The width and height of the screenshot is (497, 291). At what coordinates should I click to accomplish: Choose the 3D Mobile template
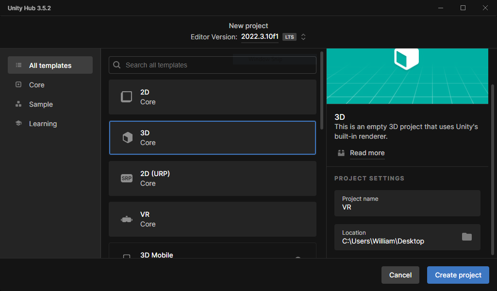click(212, 252)
